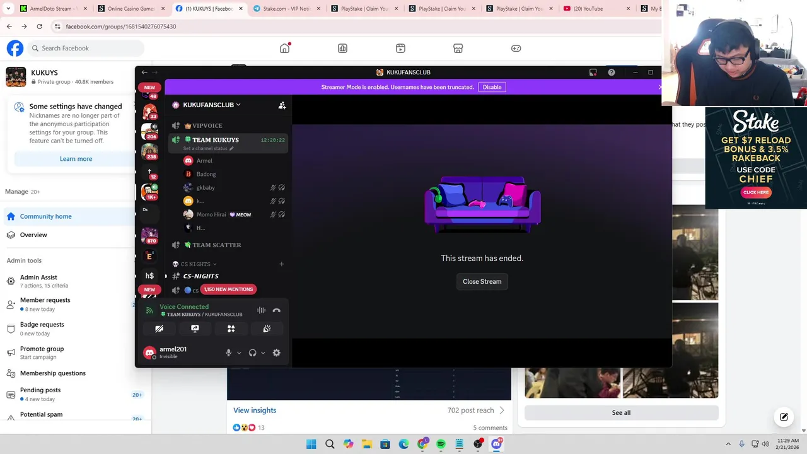
Task: Disable Discord Streamer Mode
Action: coord(492,87)
